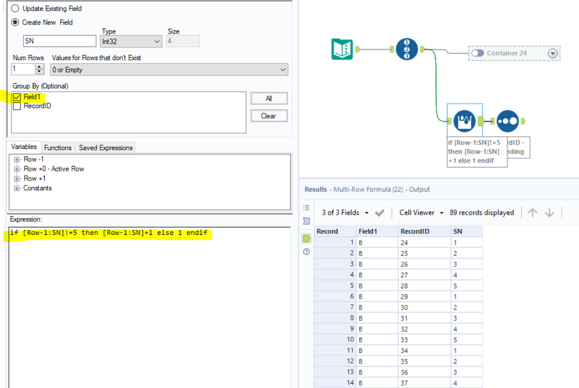Click the All button next to Group By
Image resolution: width=579 pixels, height=388 pixels.
point(269,98)
